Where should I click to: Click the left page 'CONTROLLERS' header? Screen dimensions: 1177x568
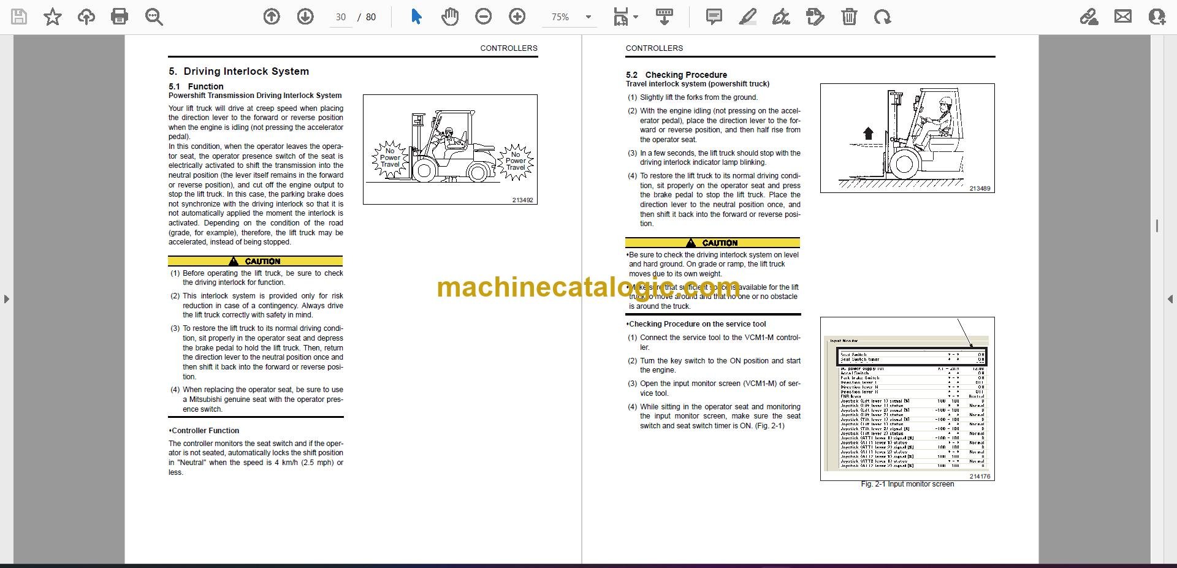point(509,48)
